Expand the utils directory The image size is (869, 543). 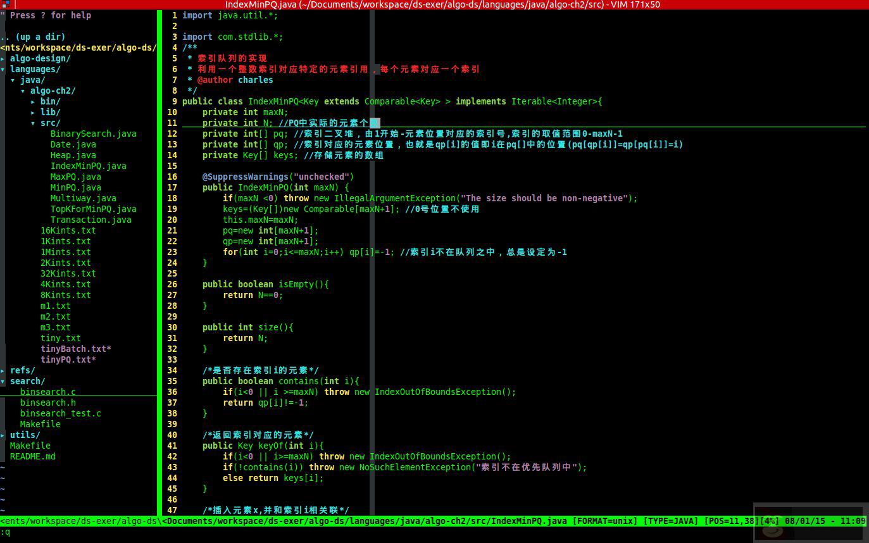click(25, 435)
